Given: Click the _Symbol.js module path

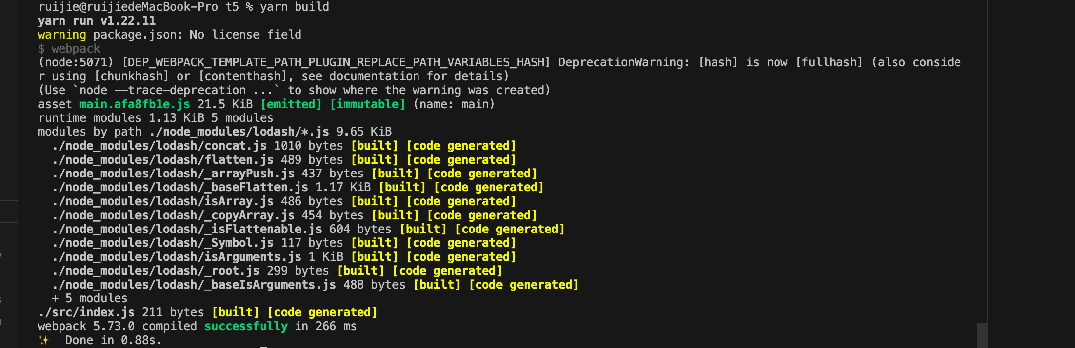Looking at the screenshot, I should [x=163, y=243].
